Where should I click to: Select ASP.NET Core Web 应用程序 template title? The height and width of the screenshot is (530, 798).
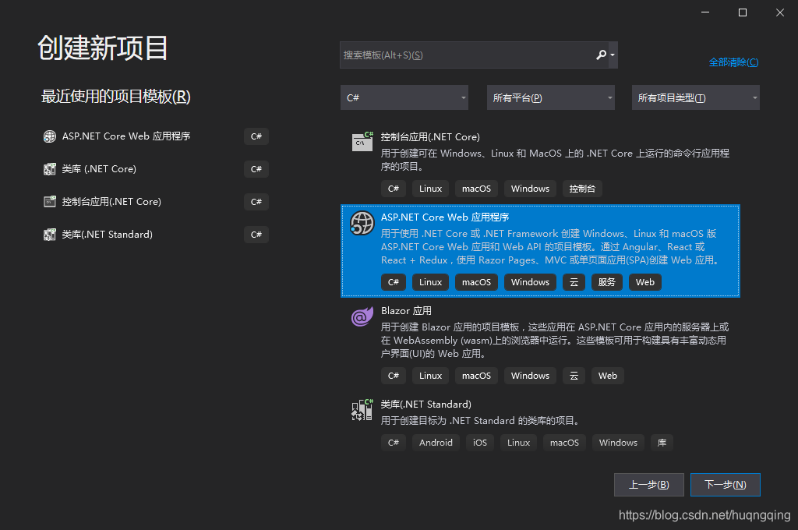point(445,217)
